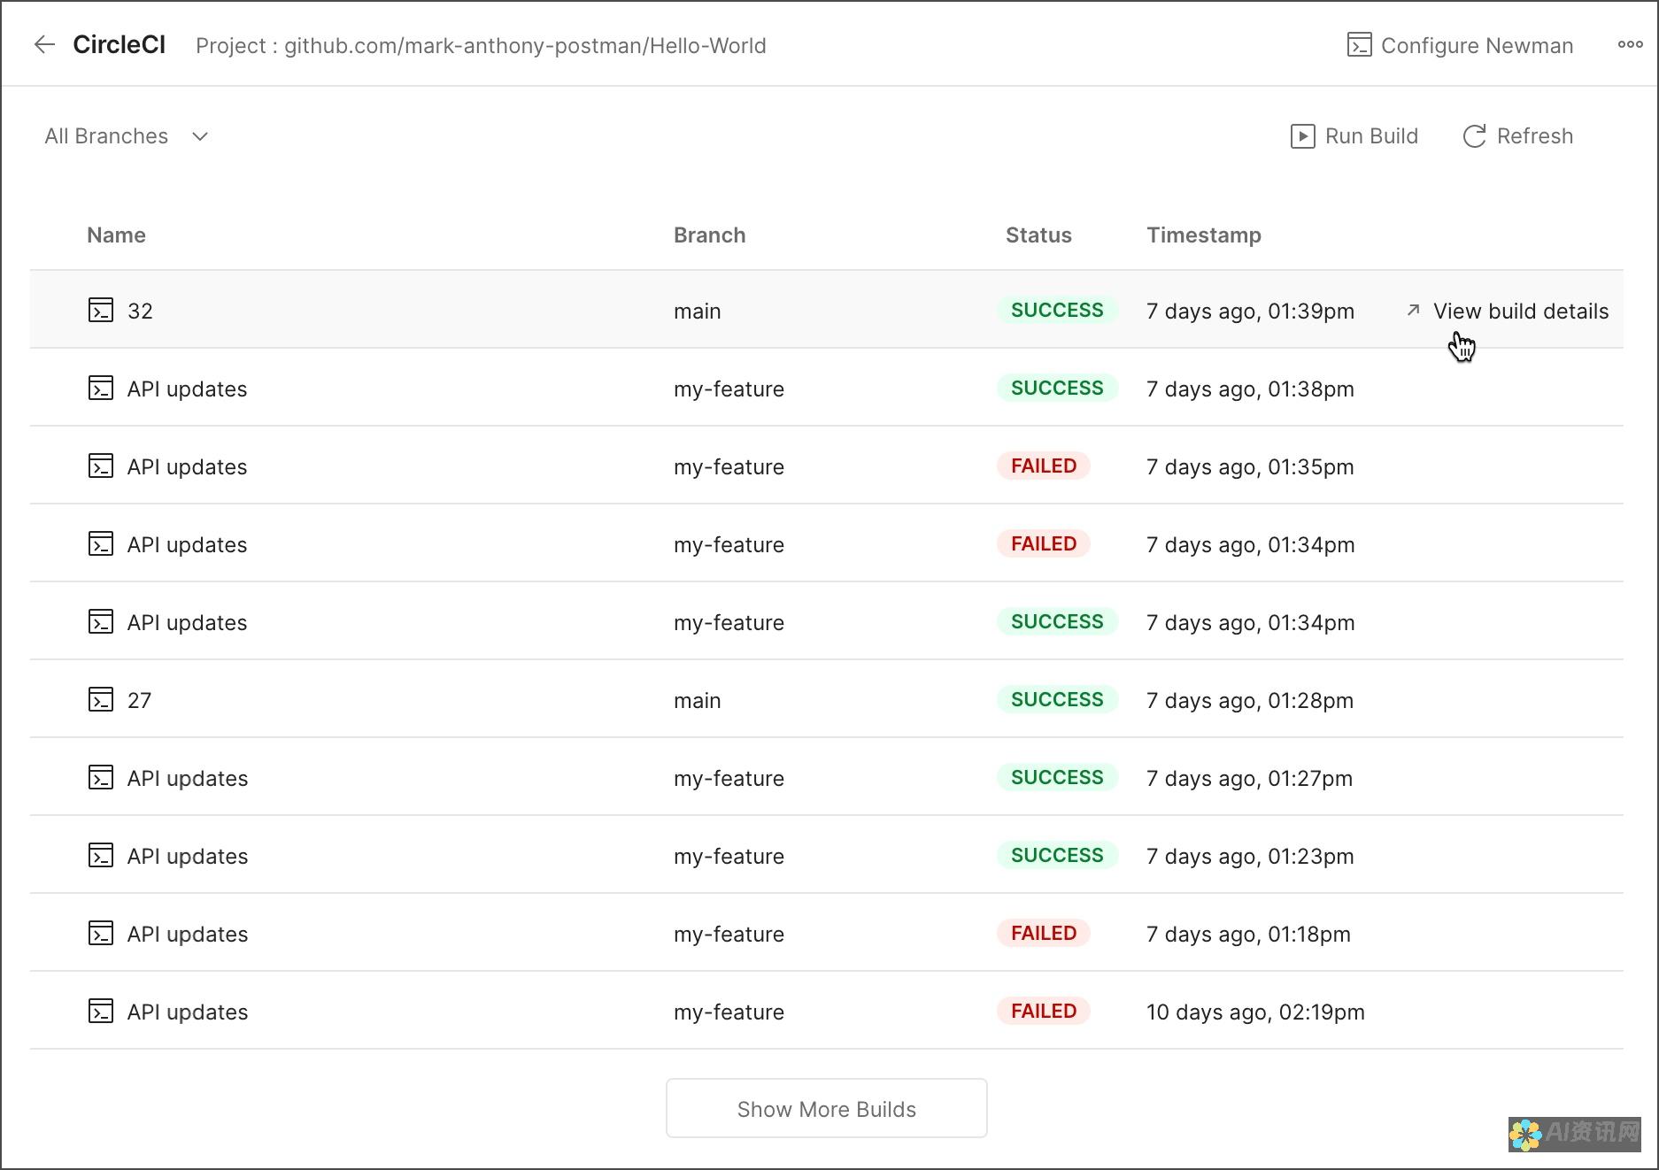Click the Run Build play icon
The height and width of the screenshot is (1170, 1659).
1302,136
